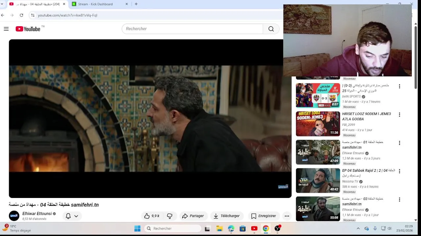View site information icon in address bar
The width and height of the screenshot is (421, 236).
32,15
